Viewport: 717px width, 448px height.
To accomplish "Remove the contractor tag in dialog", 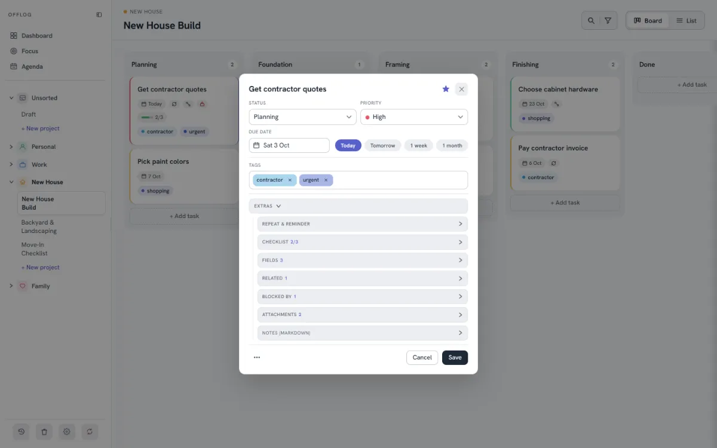I will [290, 180].
